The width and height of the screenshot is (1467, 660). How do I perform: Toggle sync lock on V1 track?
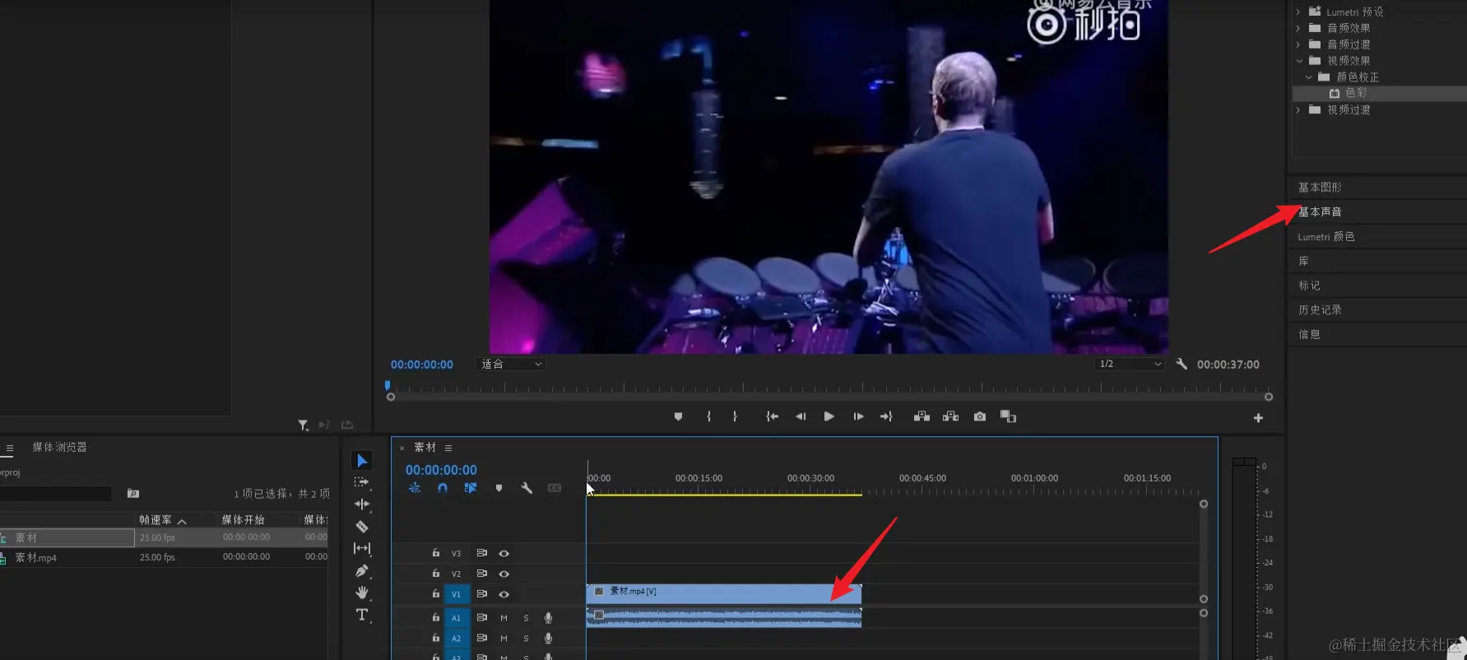[x=481, y=594]
